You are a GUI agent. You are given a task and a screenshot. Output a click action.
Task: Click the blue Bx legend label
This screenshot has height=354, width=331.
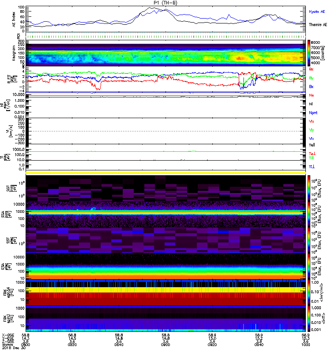click(x=311, y=87)
